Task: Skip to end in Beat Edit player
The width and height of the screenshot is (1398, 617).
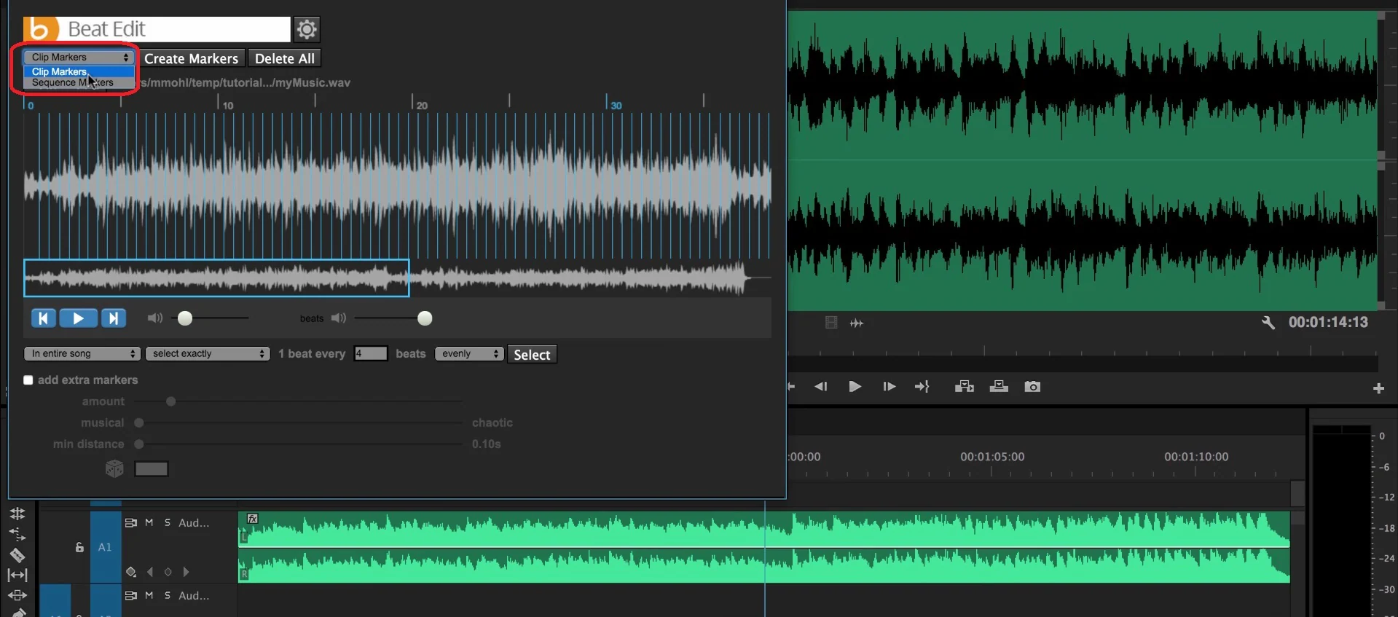Action: click(x=114, y=318)
